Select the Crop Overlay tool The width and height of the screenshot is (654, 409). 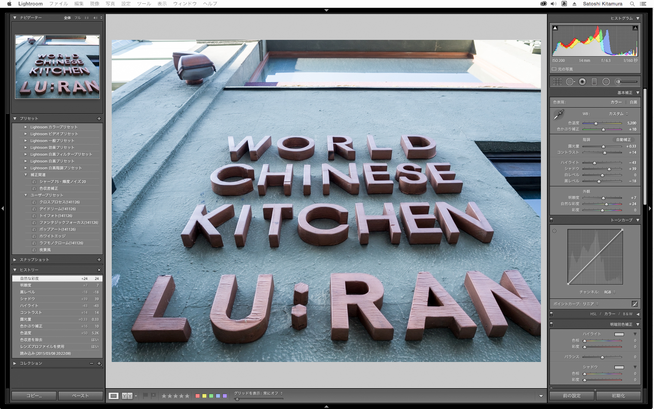point(557,82)
